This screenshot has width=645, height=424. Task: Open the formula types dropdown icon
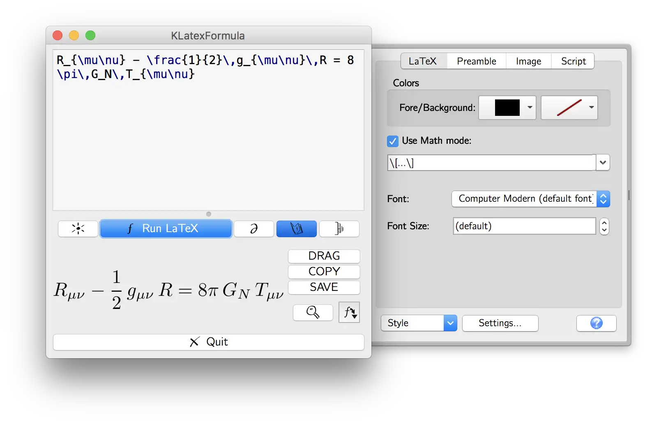[349, 312]
